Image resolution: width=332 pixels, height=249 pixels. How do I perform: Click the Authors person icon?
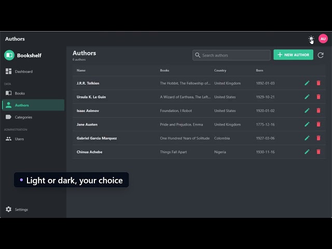[8, 105]
